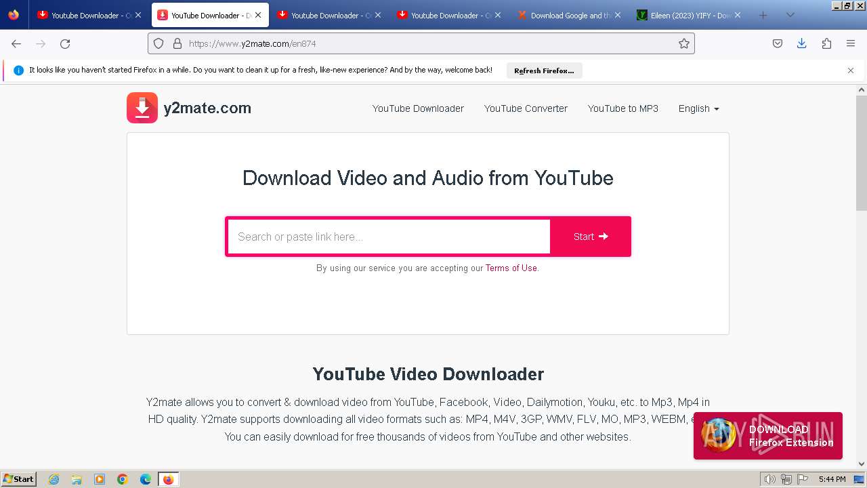867x488 pixels.
Task: Switch to the third Youtube Downloader tab
Action: 329,15
